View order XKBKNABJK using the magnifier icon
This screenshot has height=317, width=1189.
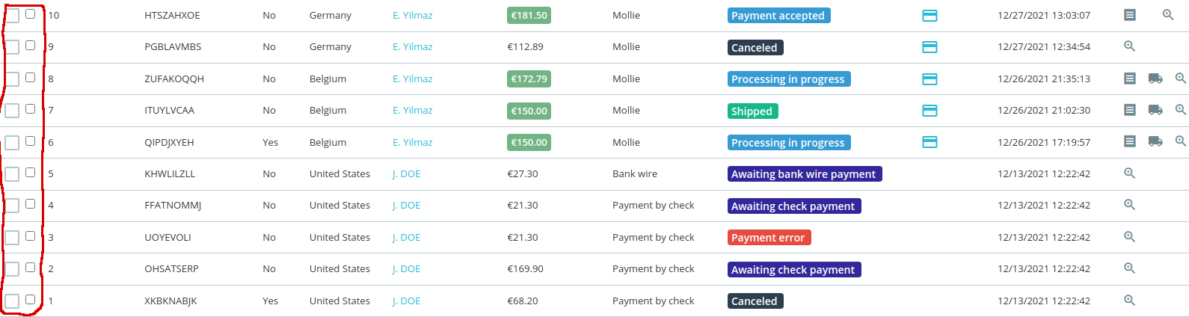coord(1129,301)
